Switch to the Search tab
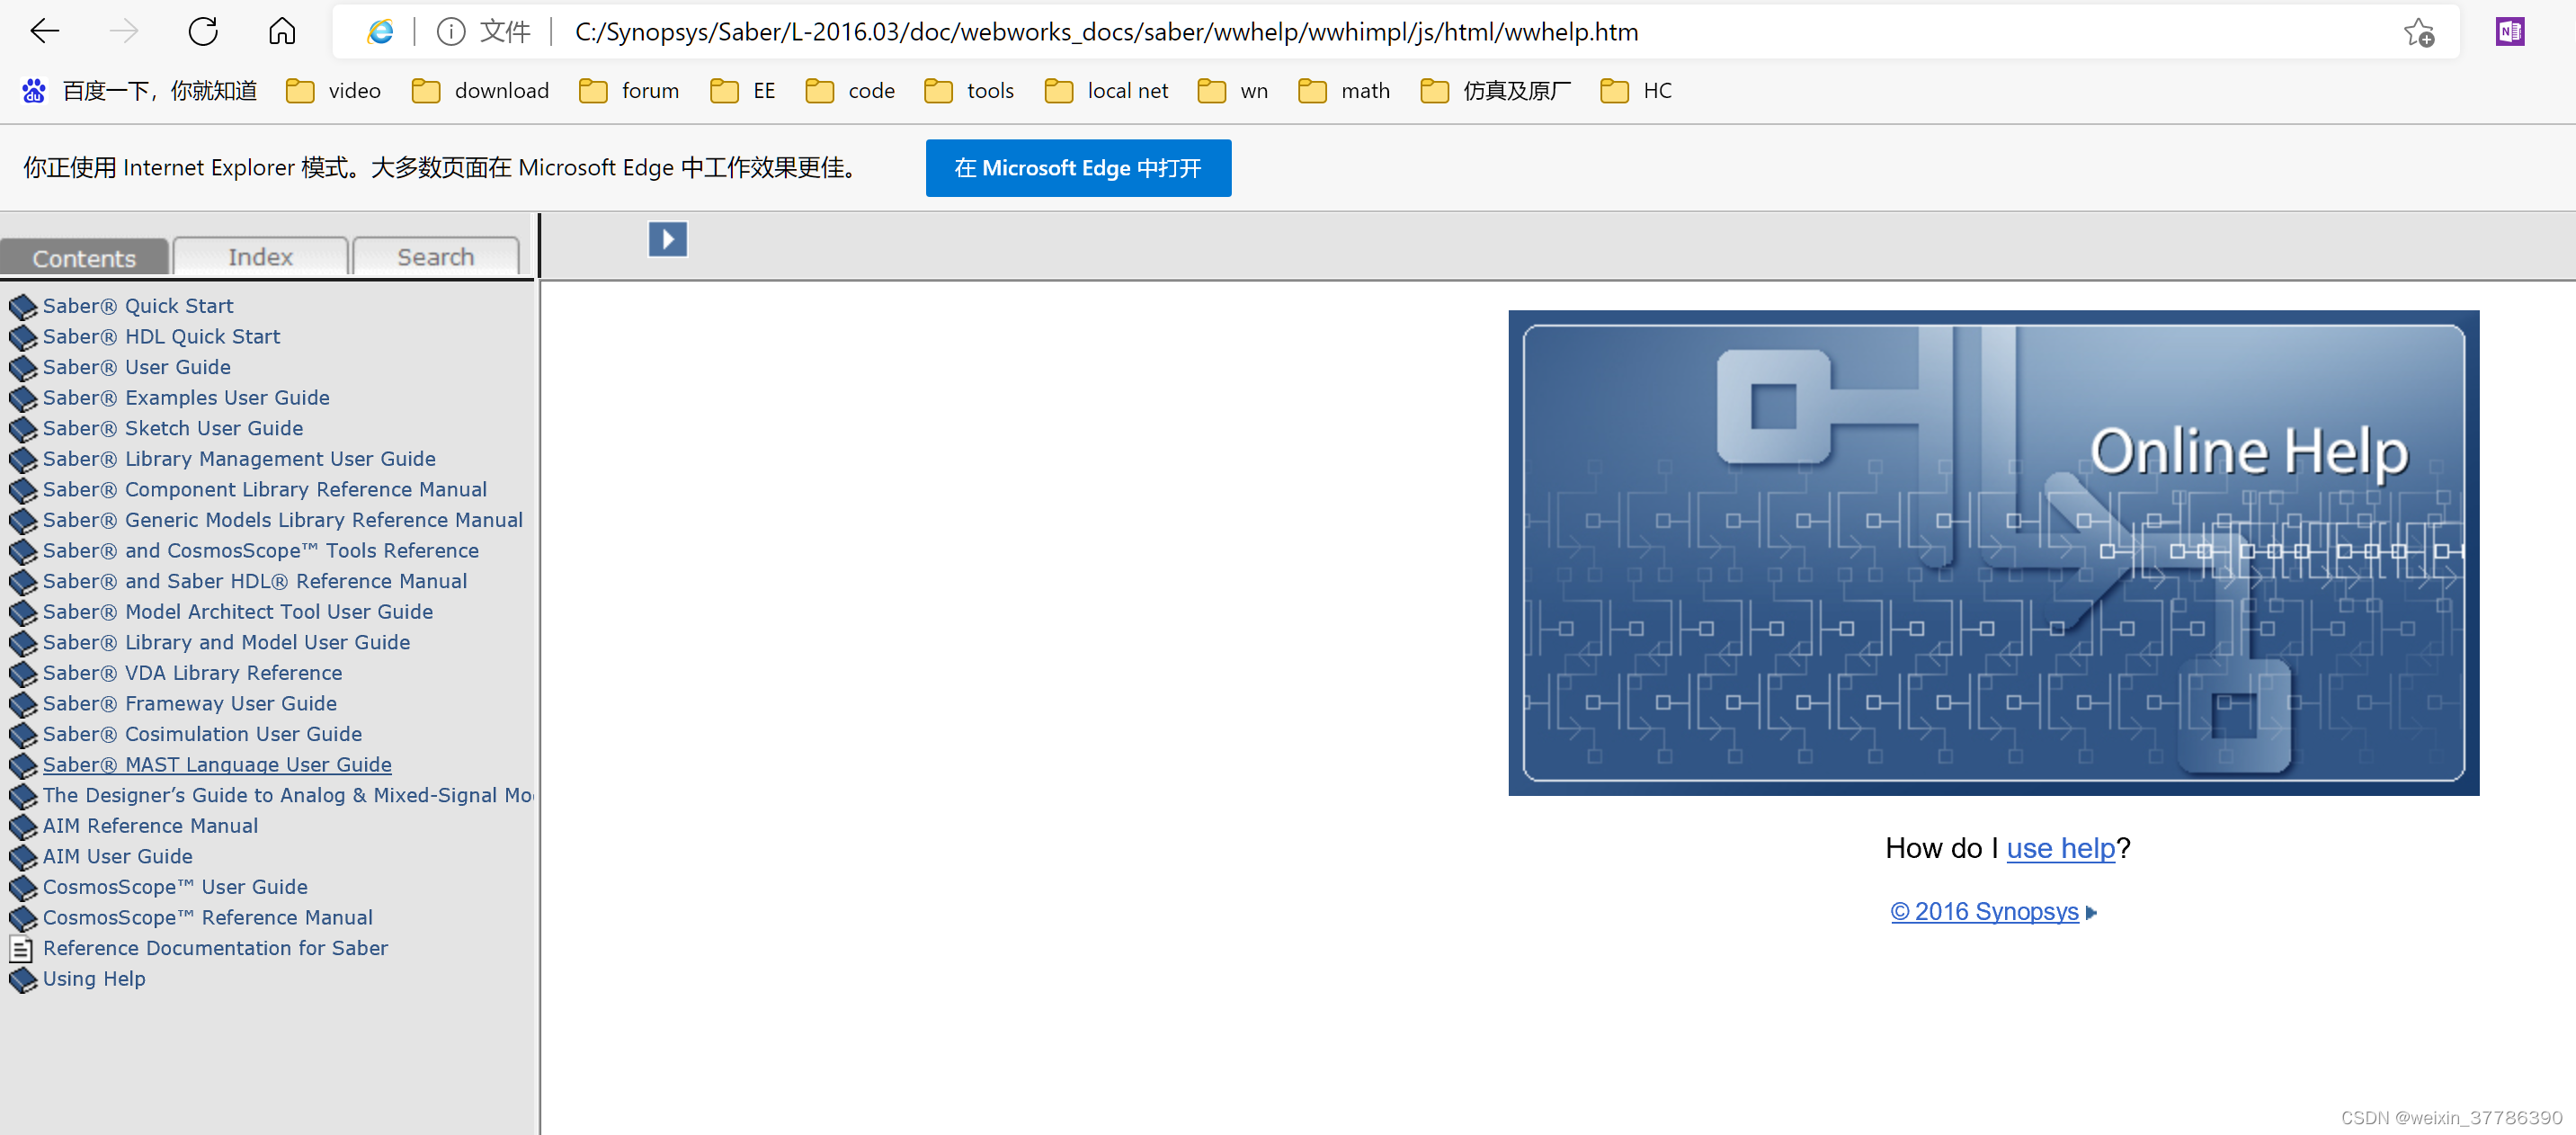 (435, 257)
